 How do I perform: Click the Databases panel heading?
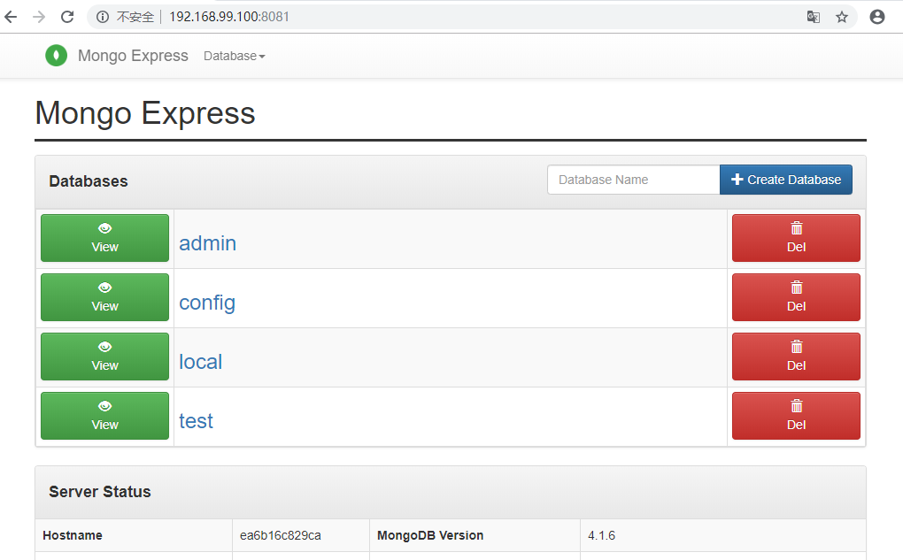point(89,181)
